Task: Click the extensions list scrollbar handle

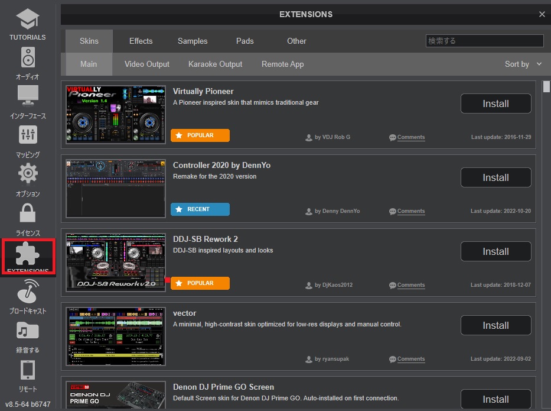Action: point(546,86)
